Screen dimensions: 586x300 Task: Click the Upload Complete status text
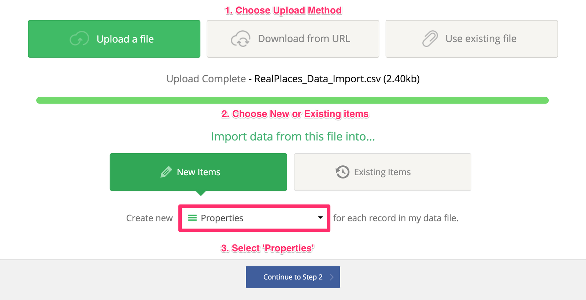(206, 79)
